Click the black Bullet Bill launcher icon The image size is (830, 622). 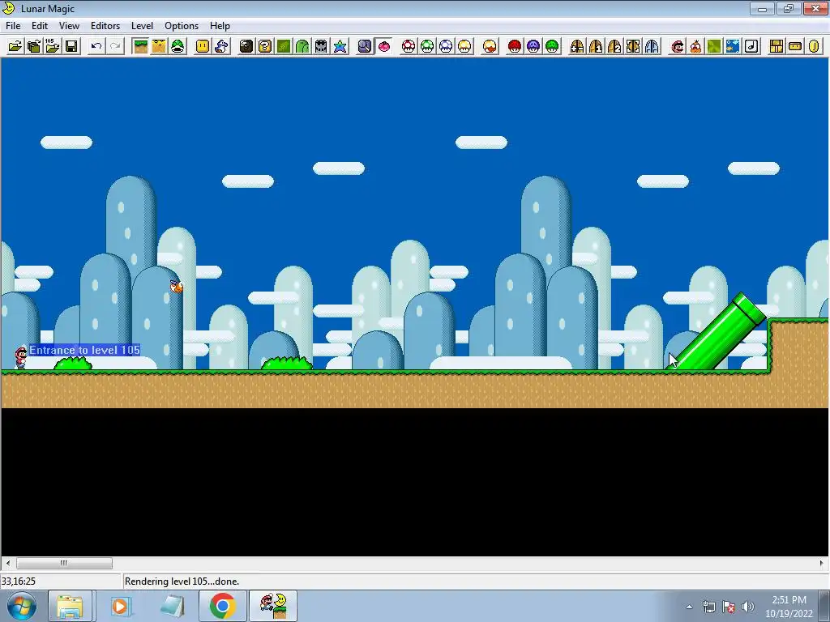pos(246,46)
